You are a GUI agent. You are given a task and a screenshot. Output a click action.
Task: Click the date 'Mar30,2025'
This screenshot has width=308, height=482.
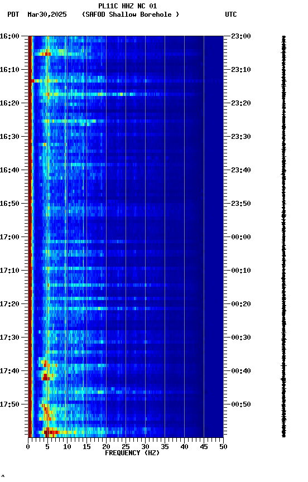(47, 15)
